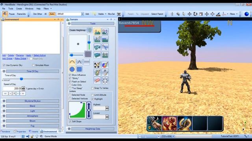Select the diamond mesh grid tool

click(105, 80)
